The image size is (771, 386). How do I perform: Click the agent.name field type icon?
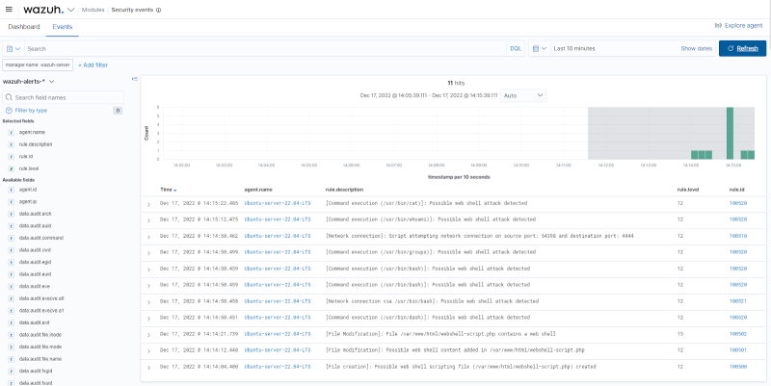(10, 132)
